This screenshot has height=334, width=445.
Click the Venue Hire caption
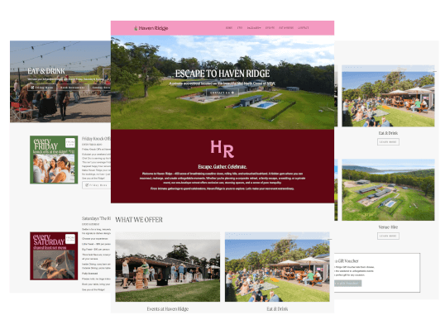(388, 227)
